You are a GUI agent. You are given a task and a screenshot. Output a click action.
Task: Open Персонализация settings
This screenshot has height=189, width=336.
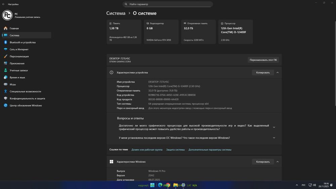click(27, 56)
